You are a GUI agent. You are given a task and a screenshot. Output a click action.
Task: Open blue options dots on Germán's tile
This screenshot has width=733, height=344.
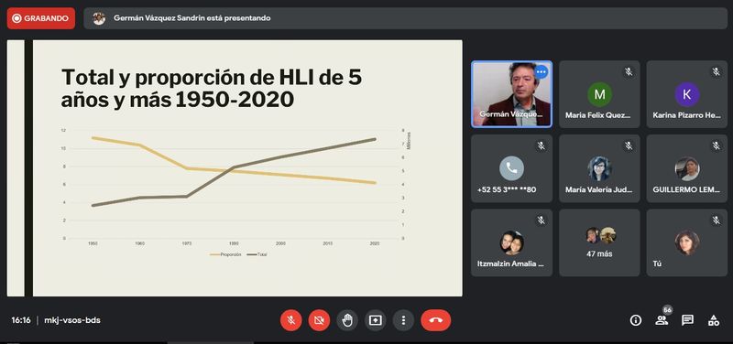tap(541, 72)
